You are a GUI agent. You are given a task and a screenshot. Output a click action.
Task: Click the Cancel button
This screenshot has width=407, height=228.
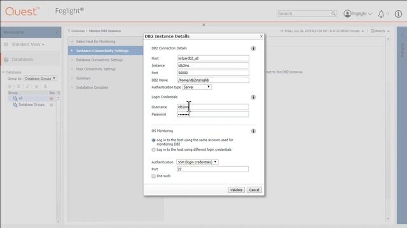pos(254,190)
